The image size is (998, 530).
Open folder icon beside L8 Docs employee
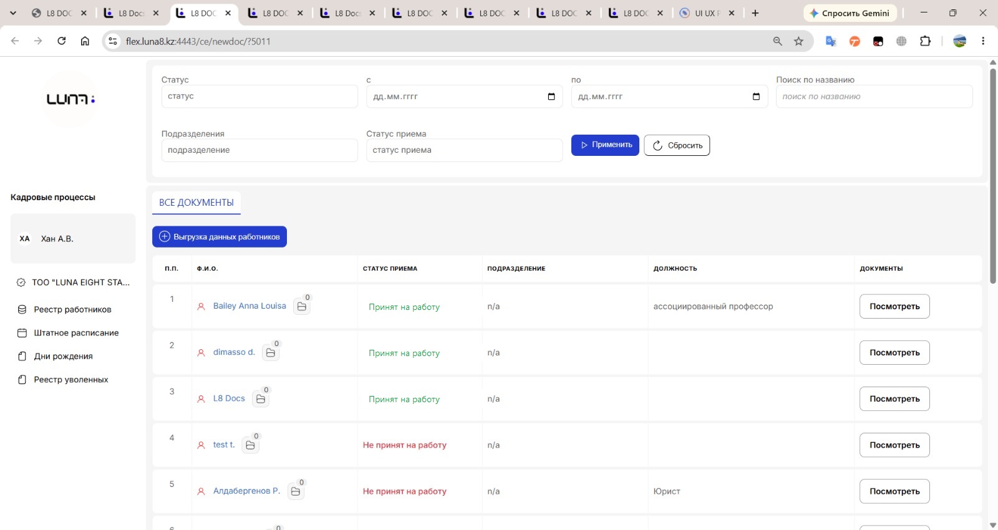coord(261,398)
